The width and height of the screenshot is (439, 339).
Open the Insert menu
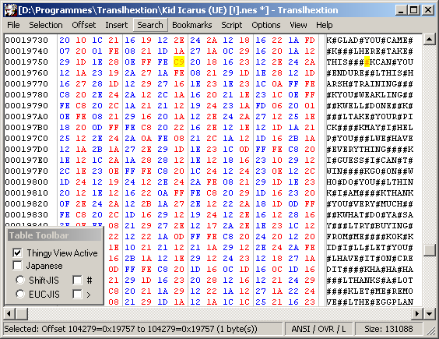pyautogui.click(x=117, y=25)
